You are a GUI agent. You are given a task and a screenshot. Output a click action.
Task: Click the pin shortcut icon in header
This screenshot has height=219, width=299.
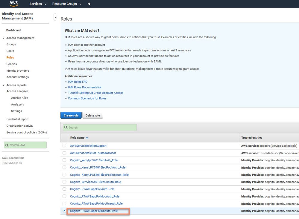click(x=89, y=4)
